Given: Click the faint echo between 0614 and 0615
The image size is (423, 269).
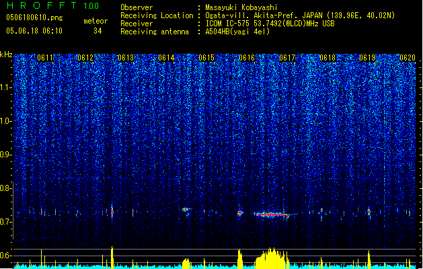Looking at the screenshot, I should point(186,209).
